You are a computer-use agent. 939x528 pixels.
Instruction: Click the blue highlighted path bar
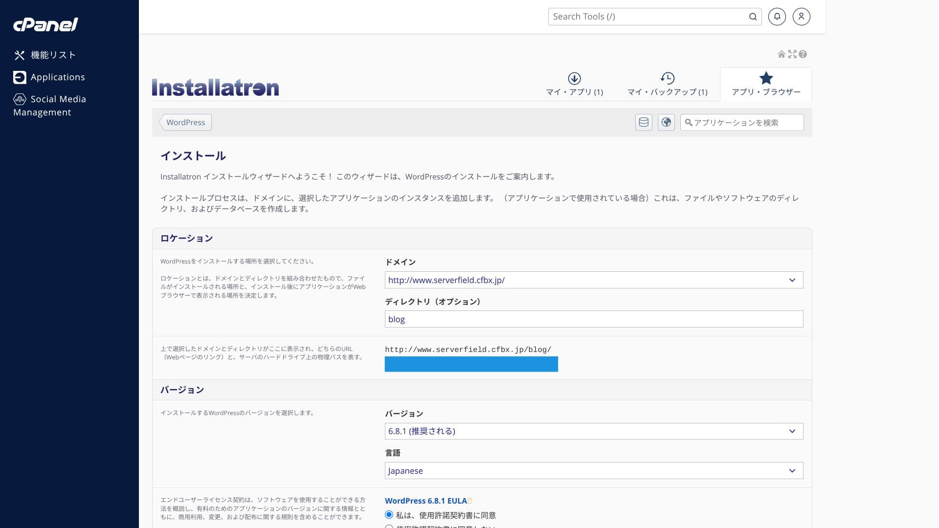coord(471,364)
